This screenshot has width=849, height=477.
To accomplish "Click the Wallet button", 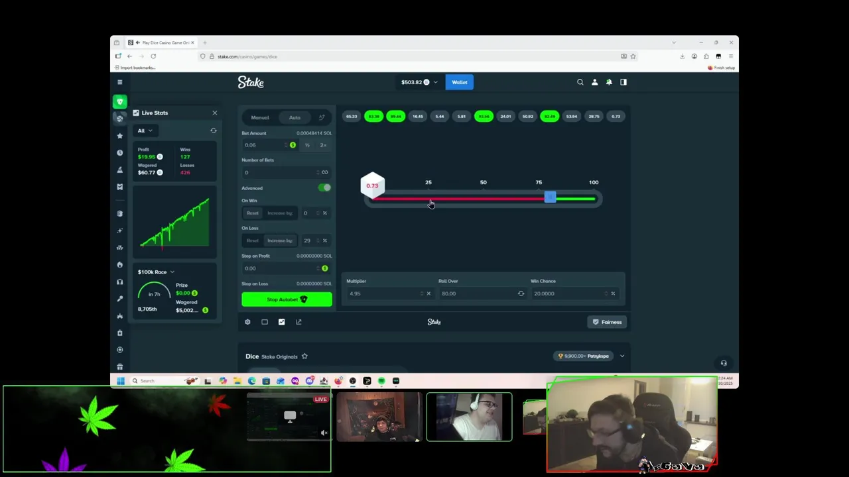I will (460, 82).
